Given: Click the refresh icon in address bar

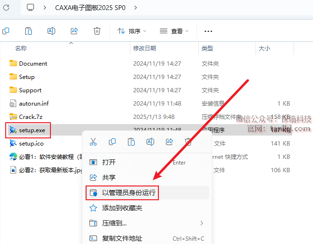Looking at the screenshot, I should 6,8.
